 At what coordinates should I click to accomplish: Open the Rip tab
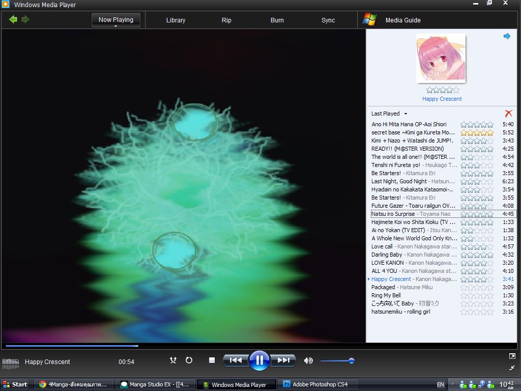[226, 20]
